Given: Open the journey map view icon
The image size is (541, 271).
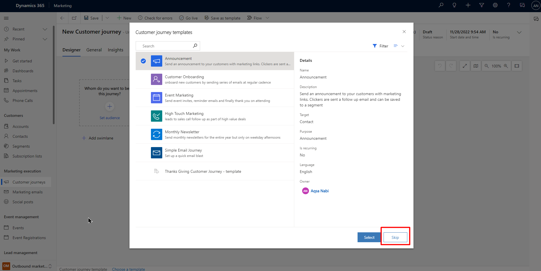Looking at the screenshot, I should (476, 66).
